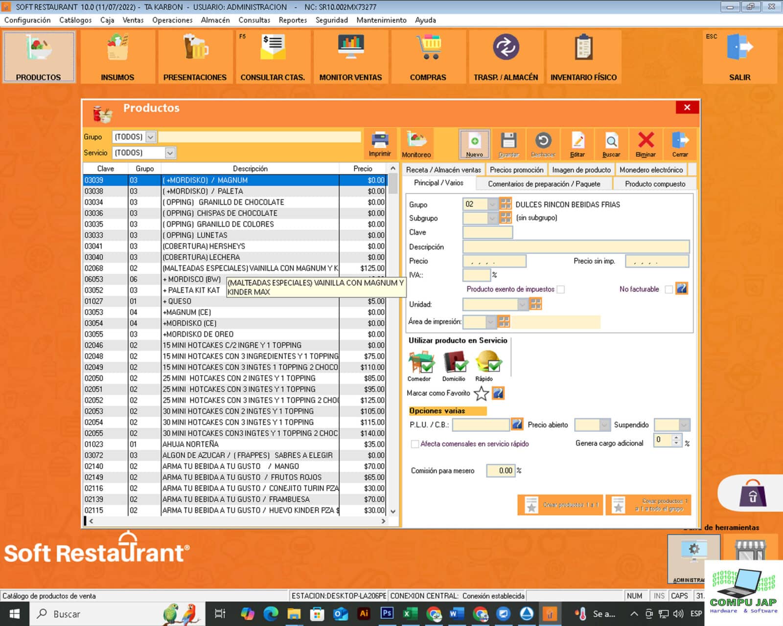This screenshot has height=626, width=783.
Task: Open the Mantenimiento menu
Action: point(381,20)
